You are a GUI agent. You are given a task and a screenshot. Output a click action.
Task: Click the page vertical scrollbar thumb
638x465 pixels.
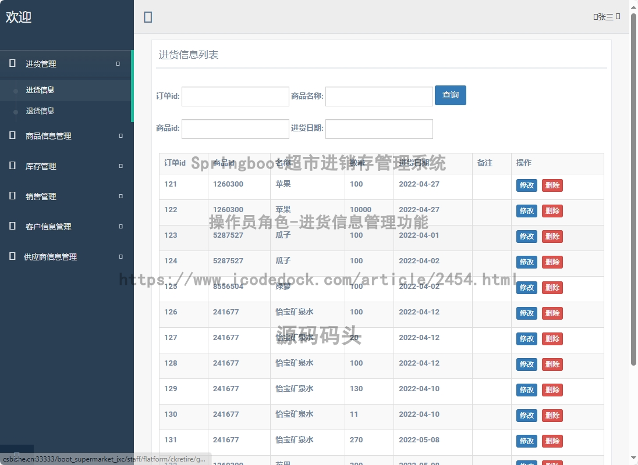633,189
